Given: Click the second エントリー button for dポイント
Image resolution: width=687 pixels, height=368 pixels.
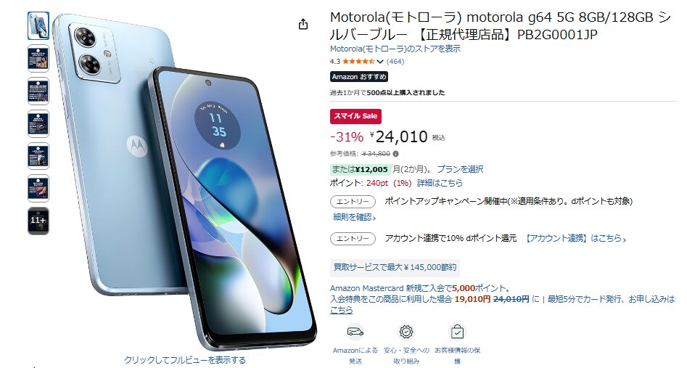Looking at the screenshot, I should click(353, 239).
